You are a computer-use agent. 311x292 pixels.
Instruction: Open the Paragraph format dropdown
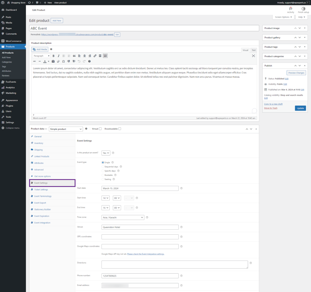tap(41, 56)
